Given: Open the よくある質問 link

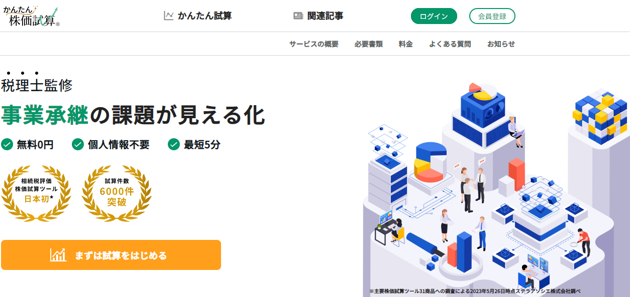Looking at the screenshot, I should (450, 44).
